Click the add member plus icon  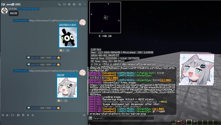(x=80, y=4)
